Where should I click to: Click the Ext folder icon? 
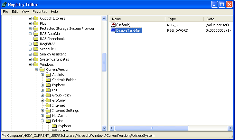[48, 90]
